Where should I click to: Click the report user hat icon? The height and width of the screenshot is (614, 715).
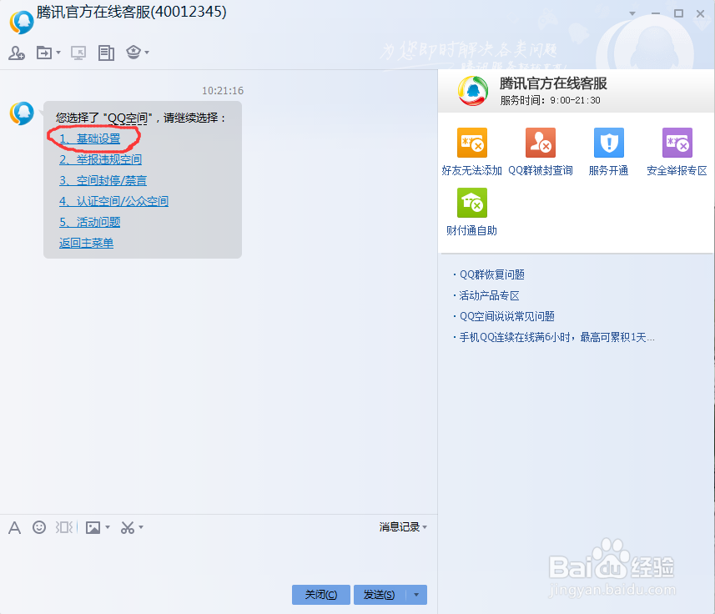(x=133, y=53)
